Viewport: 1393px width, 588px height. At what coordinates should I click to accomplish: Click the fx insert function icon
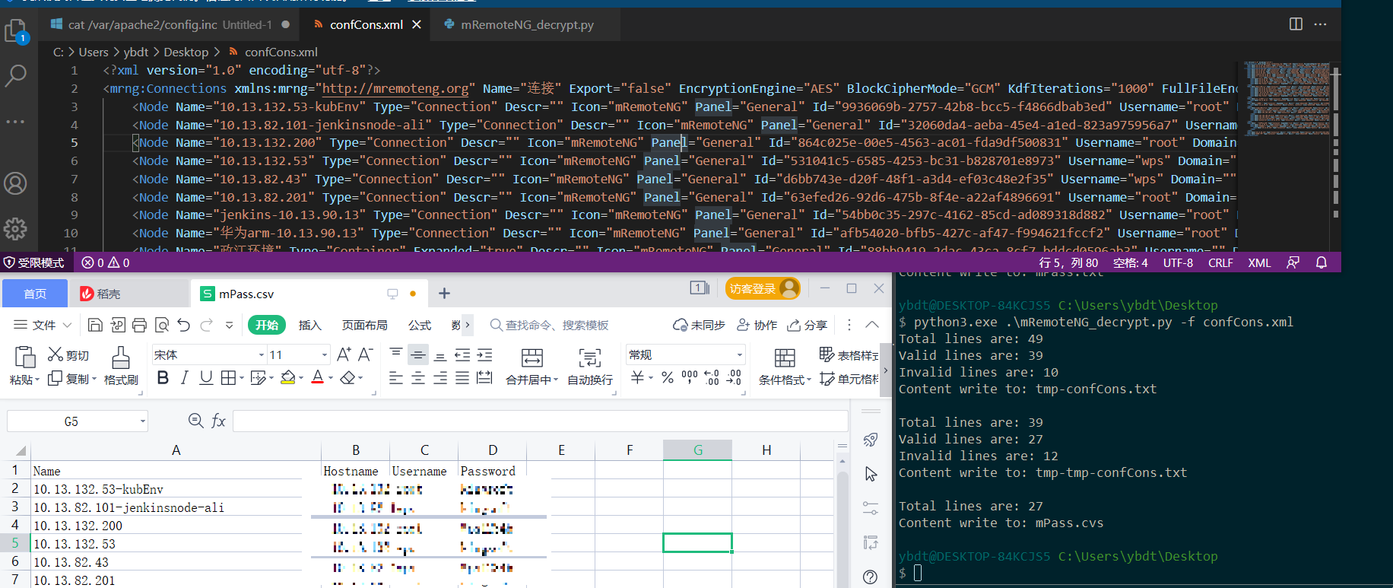coord(219,421)
